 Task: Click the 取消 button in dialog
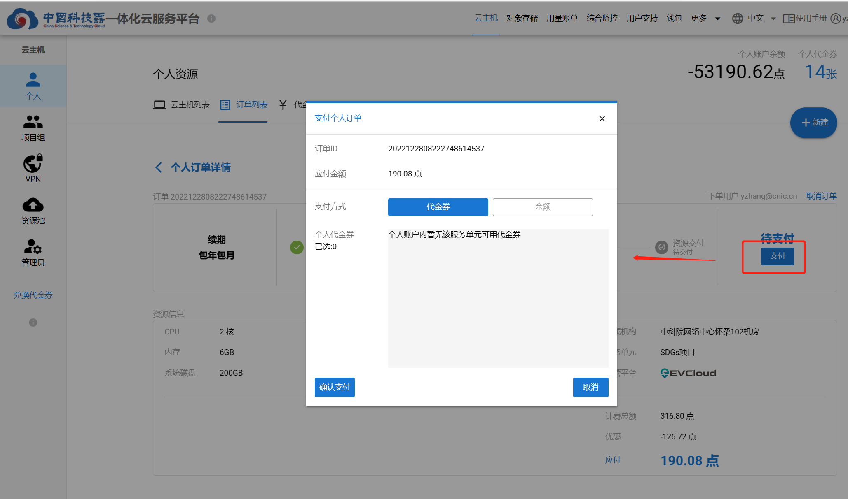[590, 387]
